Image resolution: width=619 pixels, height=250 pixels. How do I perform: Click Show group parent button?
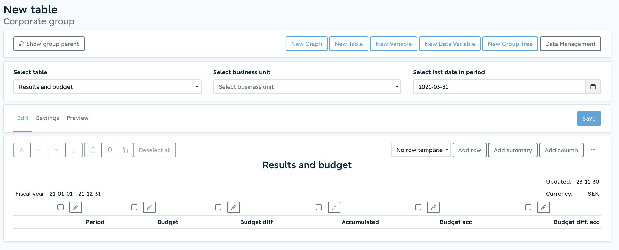[x=49, y=44]
